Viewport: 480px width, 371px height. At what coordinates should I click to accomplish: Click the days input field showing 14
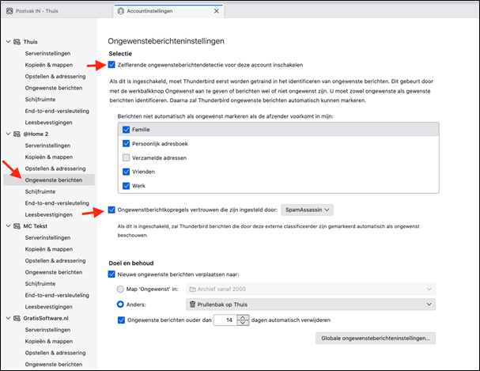point(225,320)
